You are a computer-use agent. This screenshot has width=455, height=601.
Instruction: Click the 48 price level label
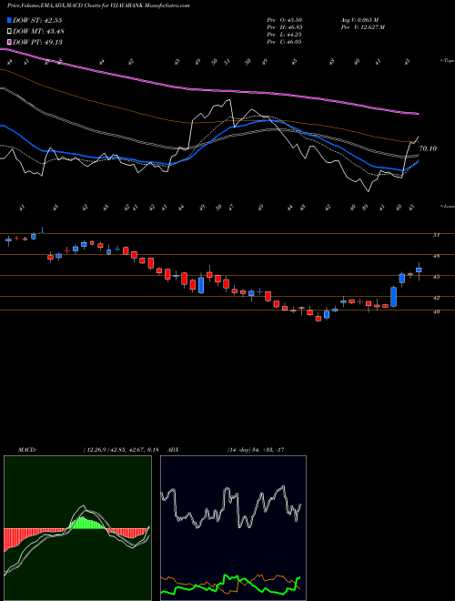(x=436, y=256)
